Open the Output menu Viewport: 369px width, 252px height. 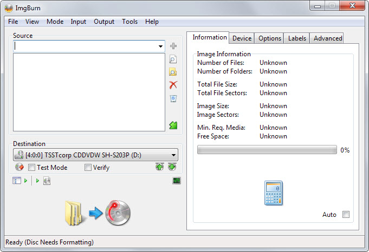pyautogui.click(x=104, y=22)
